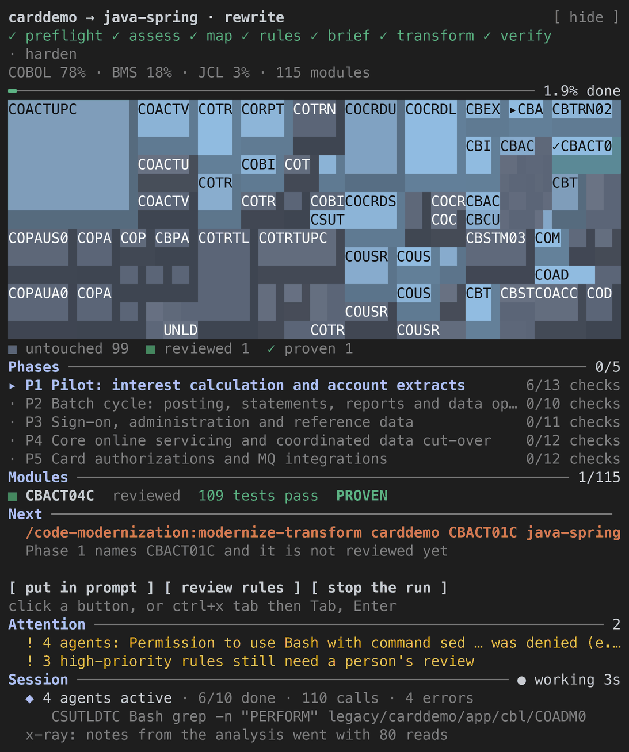This screenshot has width=629, height=752.
Task: Click the untouched legend square
Action: coord(13,349)
